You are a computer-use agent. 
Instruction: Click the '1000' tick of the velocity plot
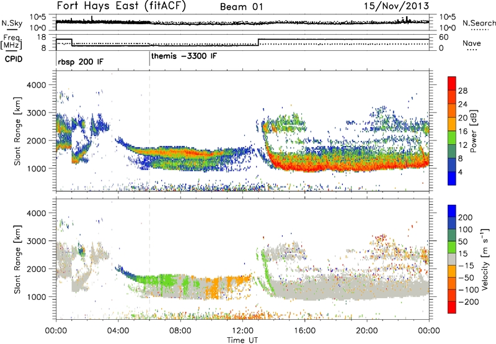coord(36,297)
